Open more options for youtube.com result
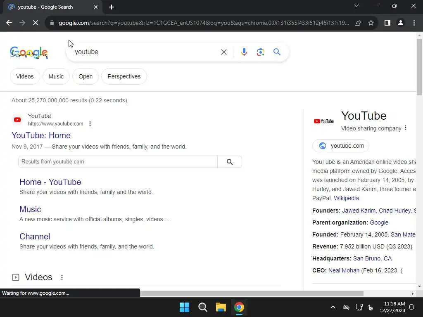423x317 pixels. (90, 124)
